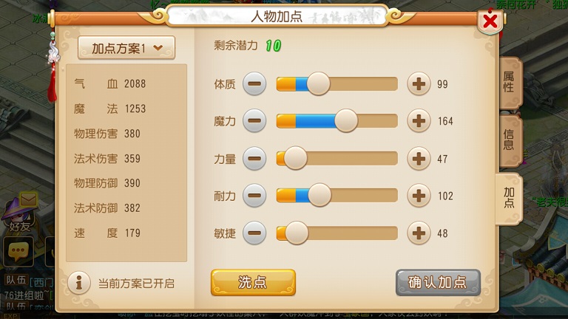Open the 加点方案1 dropdown
Viewport: 568px width, 319px height.
126,48
